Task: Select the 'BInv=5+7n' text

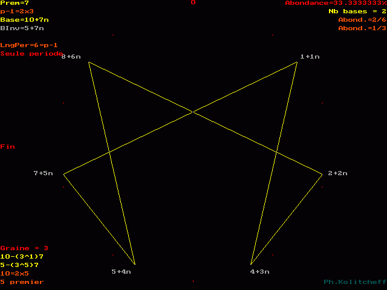Action: pyautogui.click(x=22, y=28)
